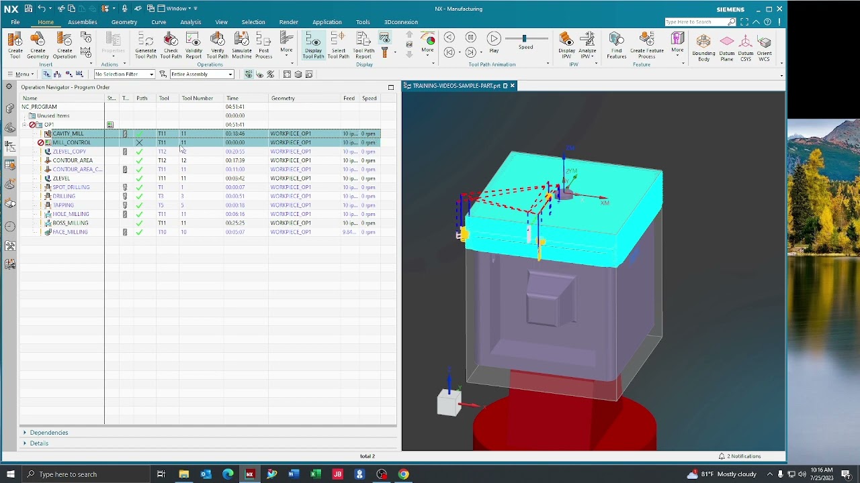Open the Render tab

pyautogui.click(x=289, y=22)
